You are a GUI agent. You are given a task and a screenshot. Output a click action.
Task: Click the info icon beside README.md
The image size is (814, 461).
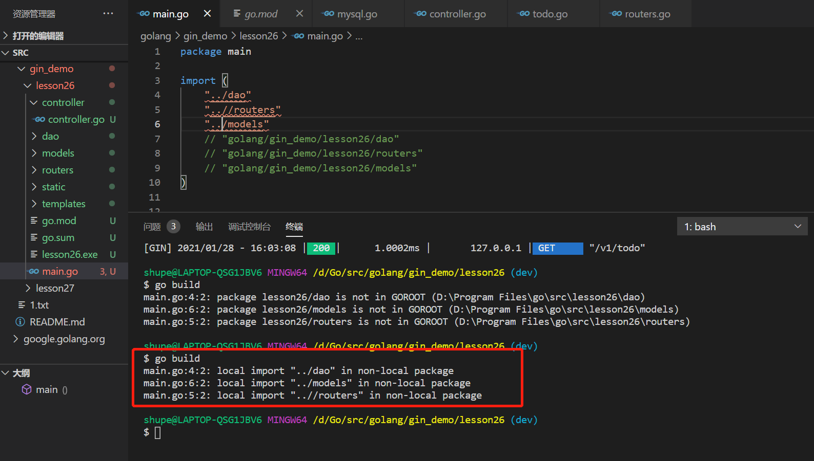21,322
